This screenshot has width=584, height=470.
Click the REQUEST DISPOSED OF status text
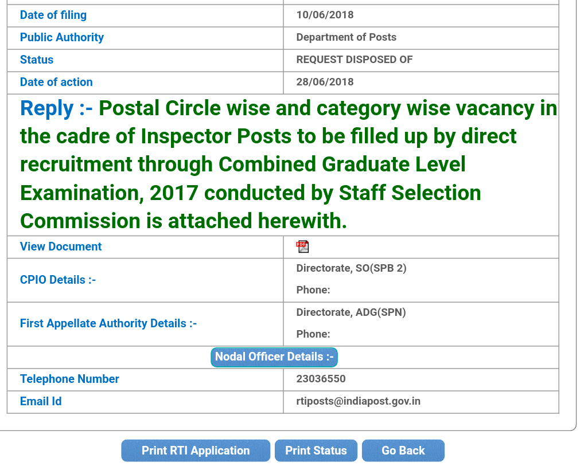[x=354, y=60]
